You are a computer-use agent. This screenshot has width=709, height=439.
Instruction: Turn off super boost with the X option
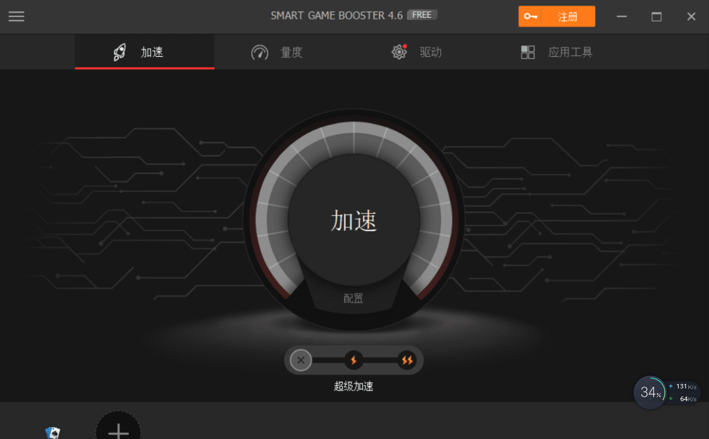tap(300, 360)
